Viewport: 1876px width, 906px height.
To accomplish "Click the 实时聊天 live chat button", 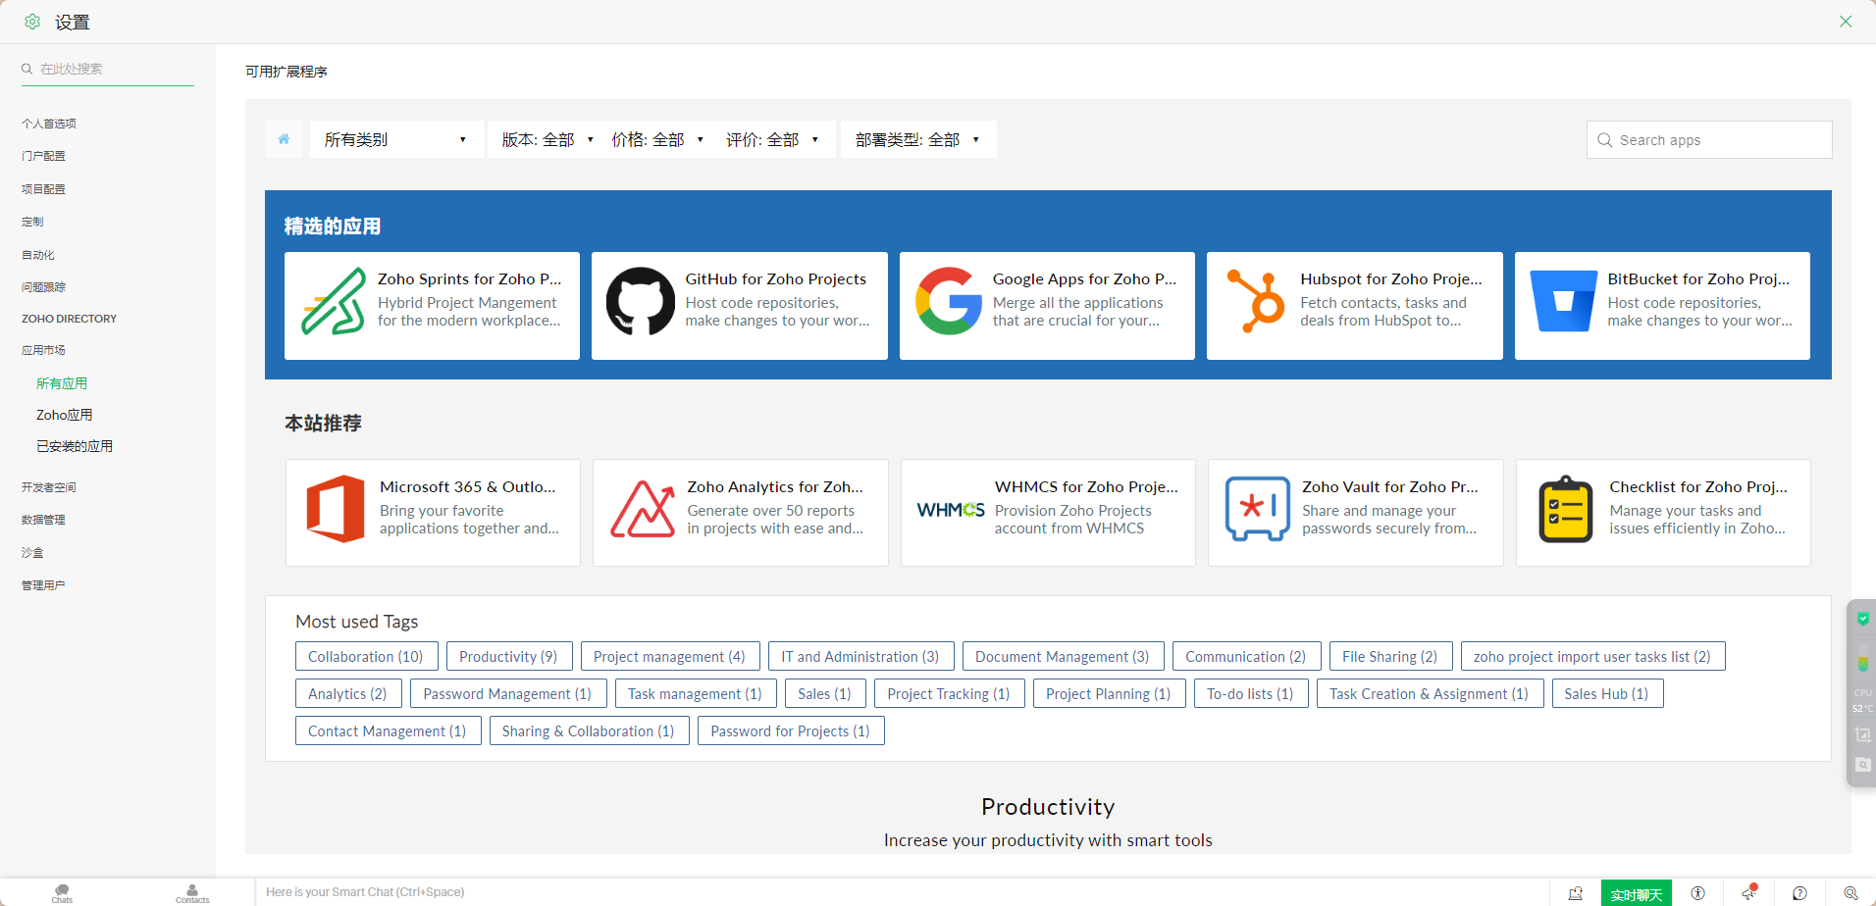I will (1636, 893).
